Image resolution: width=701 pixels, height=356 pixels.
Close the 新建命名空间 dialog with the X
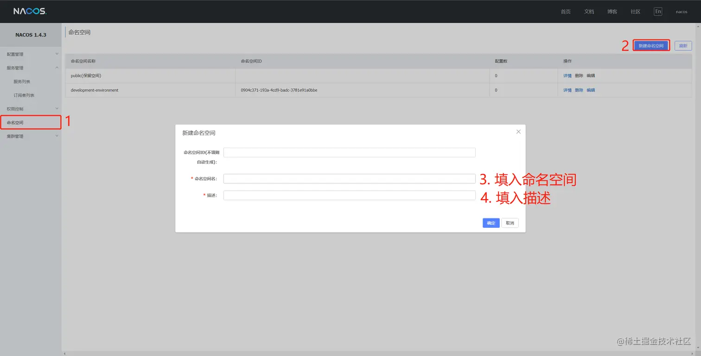point(518,132)
